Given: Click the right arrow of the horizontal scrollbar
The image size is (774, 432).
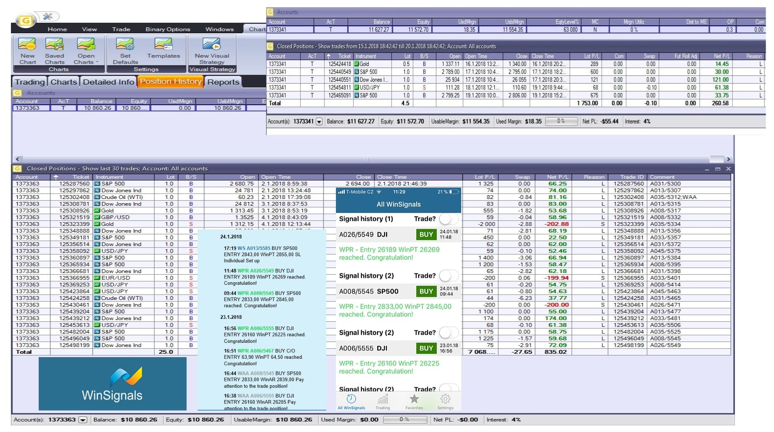Looking at the screenshot, I should tap(728, 159).
